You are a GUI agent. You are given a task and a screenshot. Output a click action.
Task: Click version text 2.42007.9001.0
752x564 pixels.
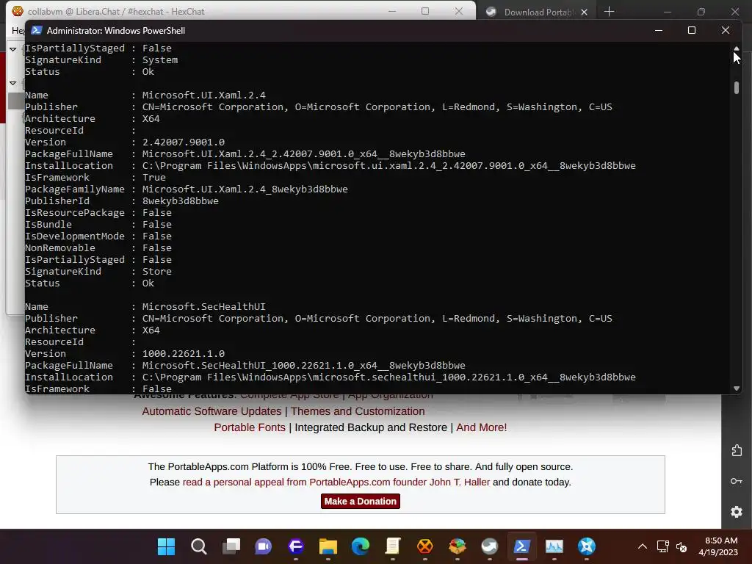click(183, 142)
